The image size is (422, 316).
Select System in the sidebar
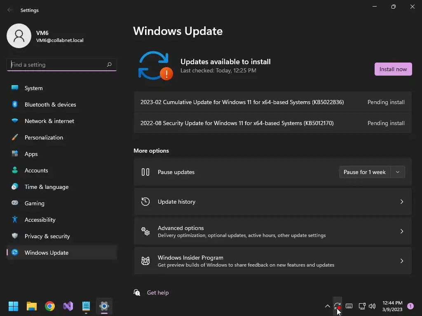(62, 88)
